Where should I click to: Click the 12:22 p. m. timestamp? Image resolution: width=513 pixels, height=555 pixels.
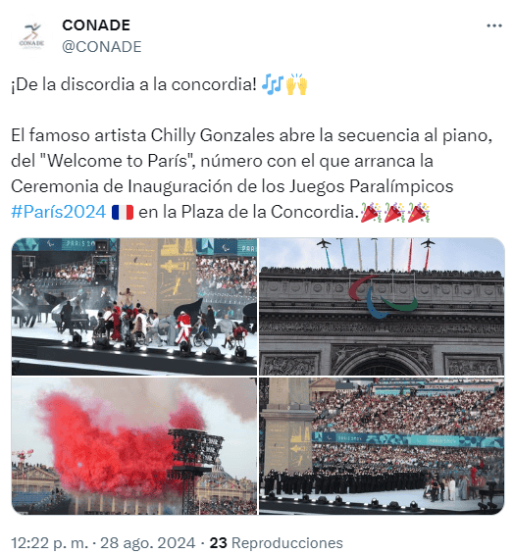point(49,543)
